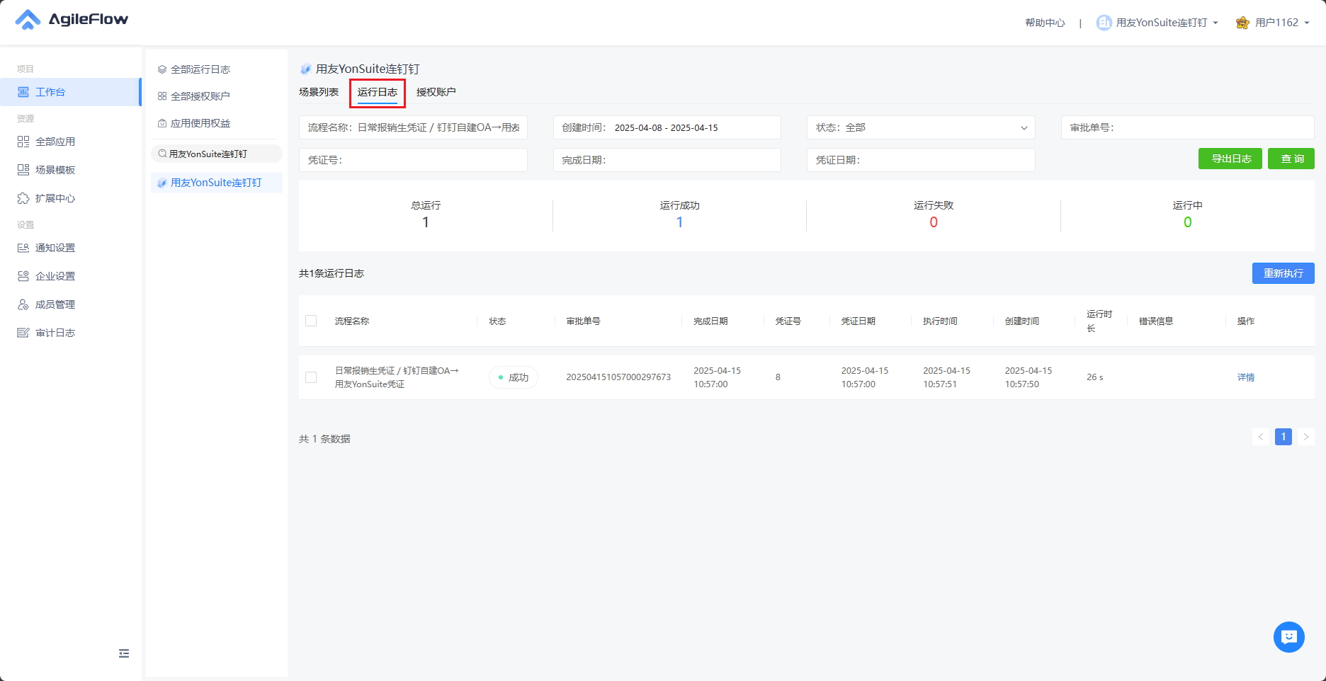This screenshot has height=681, width=1326.
Task: Open 详情 link for the log row
Action: coord(1246,377)
